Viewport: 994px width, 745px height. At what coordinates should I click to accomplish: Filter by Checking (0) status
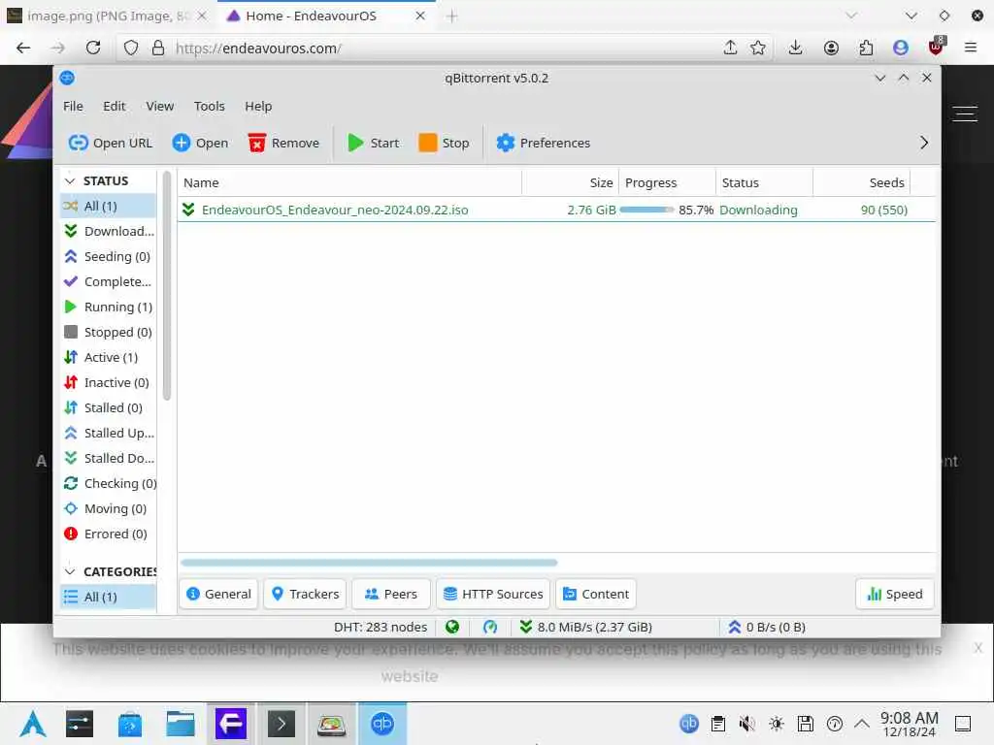109,483
